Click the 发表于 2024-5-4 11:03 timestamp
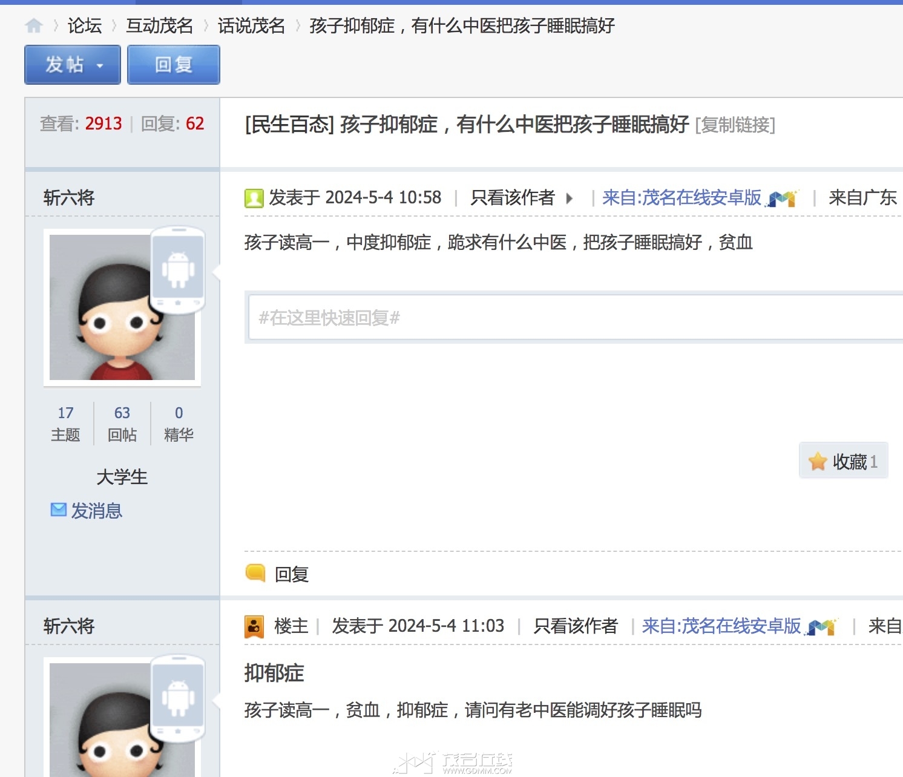Image resolution: width=903 pixels, height=777 pixels. (418, 626)
